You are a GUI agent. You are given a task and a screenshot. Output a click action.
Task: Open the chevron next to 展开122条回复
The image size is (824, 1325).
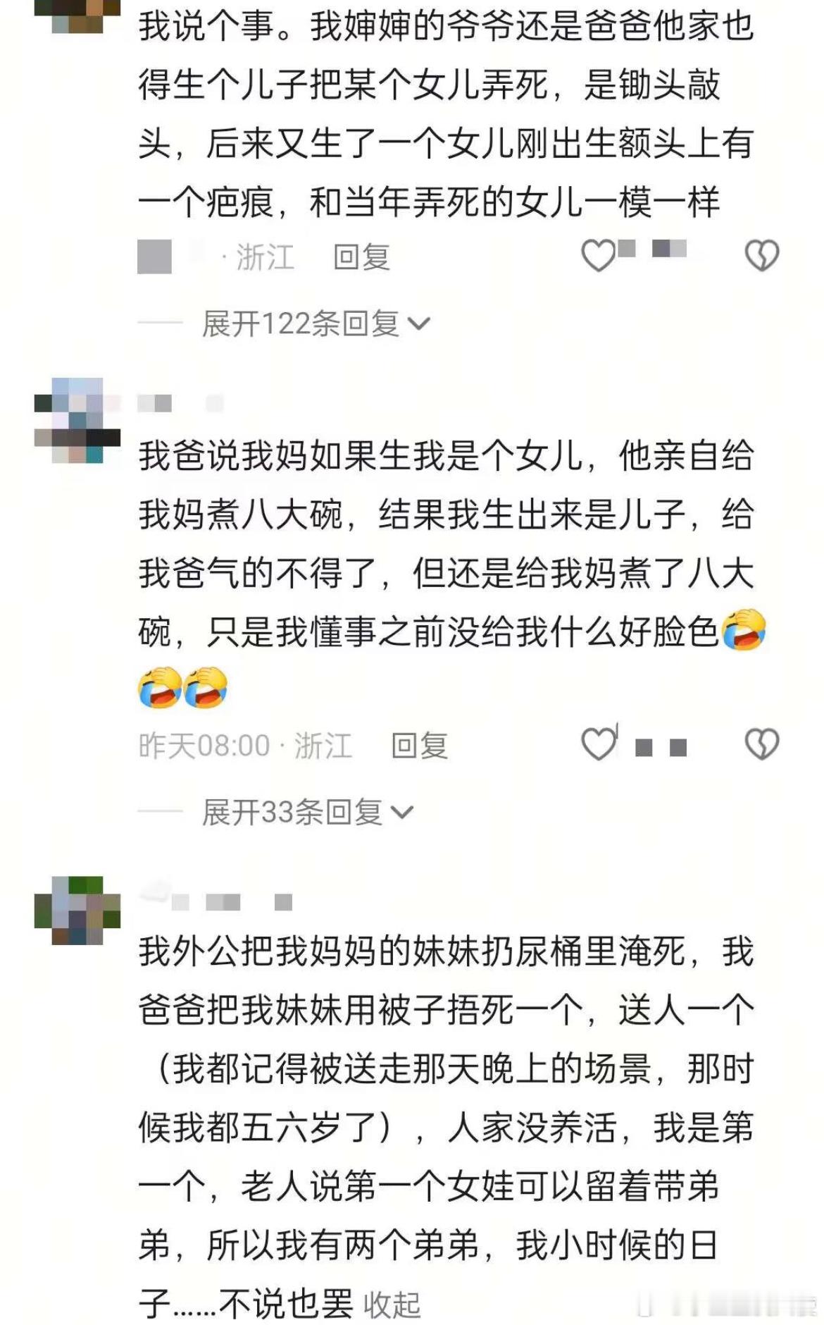419,324
